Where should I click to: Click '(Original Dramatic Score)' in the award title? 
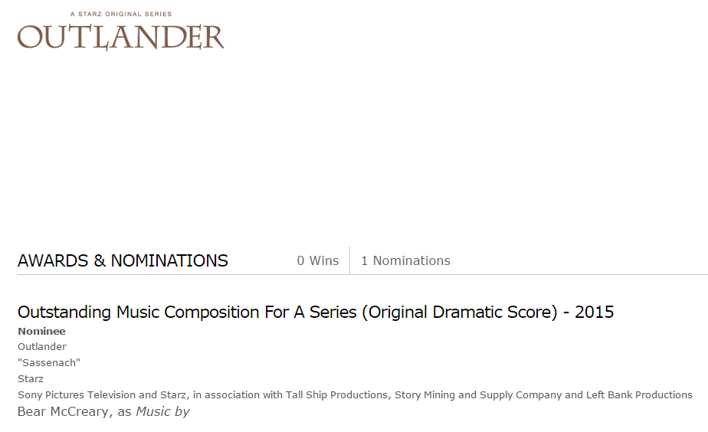click(x=460, y=313)
